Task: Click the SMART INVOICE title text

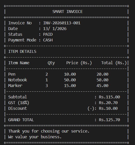Action: pos(68,12)
